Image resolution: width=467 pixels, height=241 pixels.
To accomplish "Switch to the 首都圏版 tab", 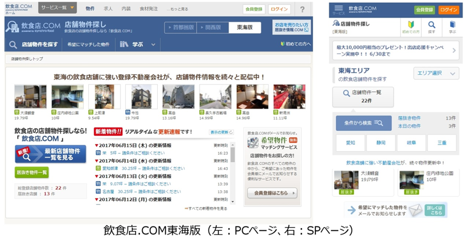I will click(180, 27).
